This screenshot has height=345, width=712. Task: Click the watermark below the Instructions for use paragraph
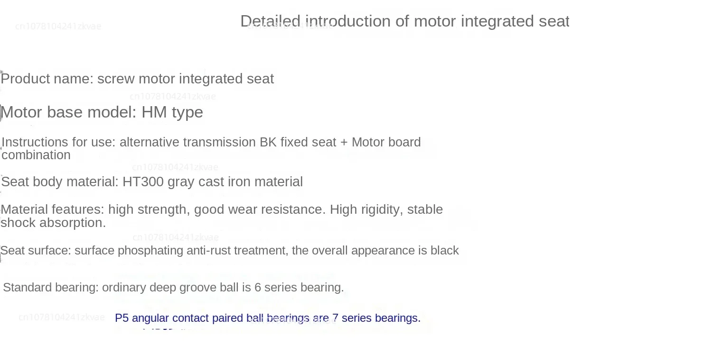click(x=175, y=167)
